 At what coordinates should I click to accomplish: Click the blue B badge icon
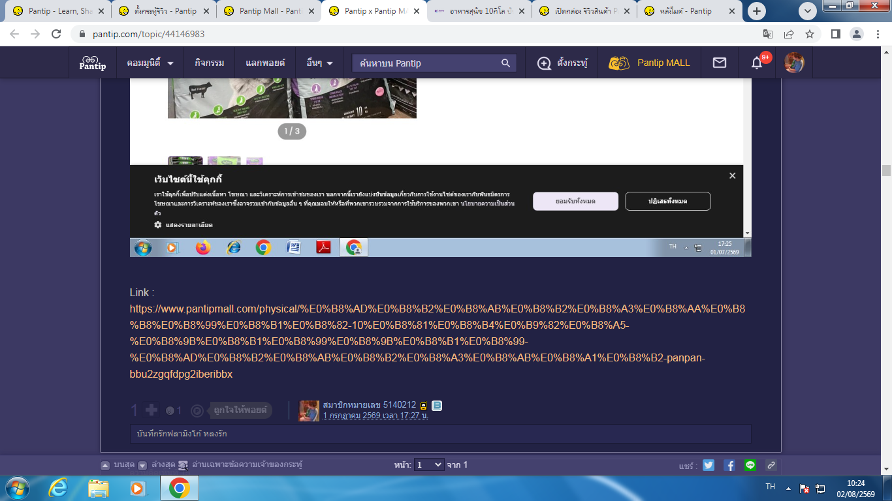pyautogui.click(x=437, y=405)
